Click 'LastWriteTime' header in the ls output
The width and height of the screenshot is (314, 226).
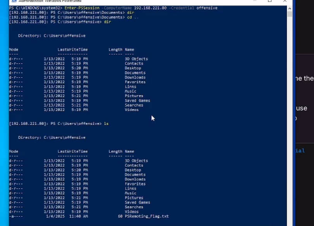point(73,152)
